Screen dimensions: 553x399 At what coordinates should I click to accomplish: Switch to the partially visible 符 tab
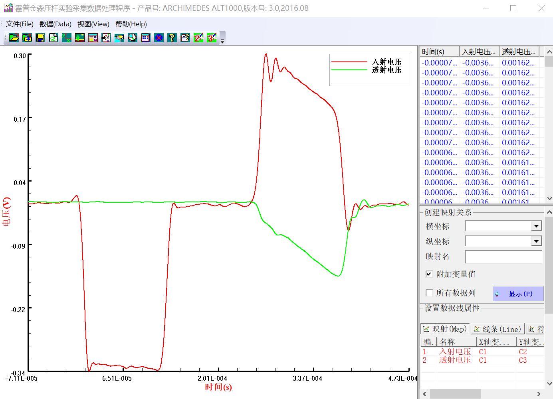pyautogui.click(x=535, y=329)
